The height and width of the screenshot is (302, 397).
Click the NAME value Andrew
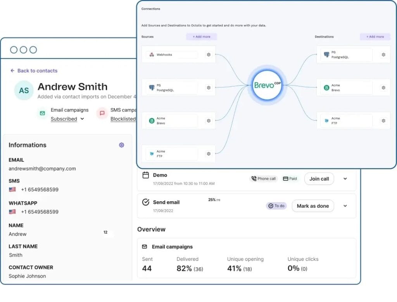pos(17,234)
